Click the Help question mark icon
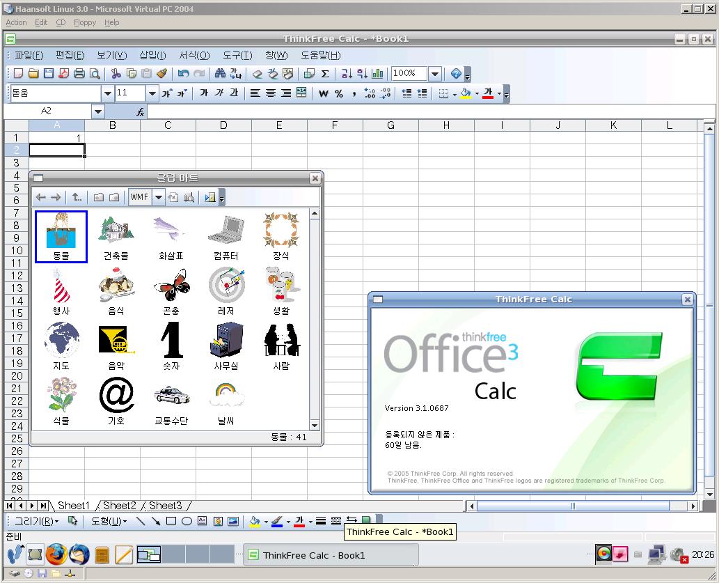 (x=457, y=73)
